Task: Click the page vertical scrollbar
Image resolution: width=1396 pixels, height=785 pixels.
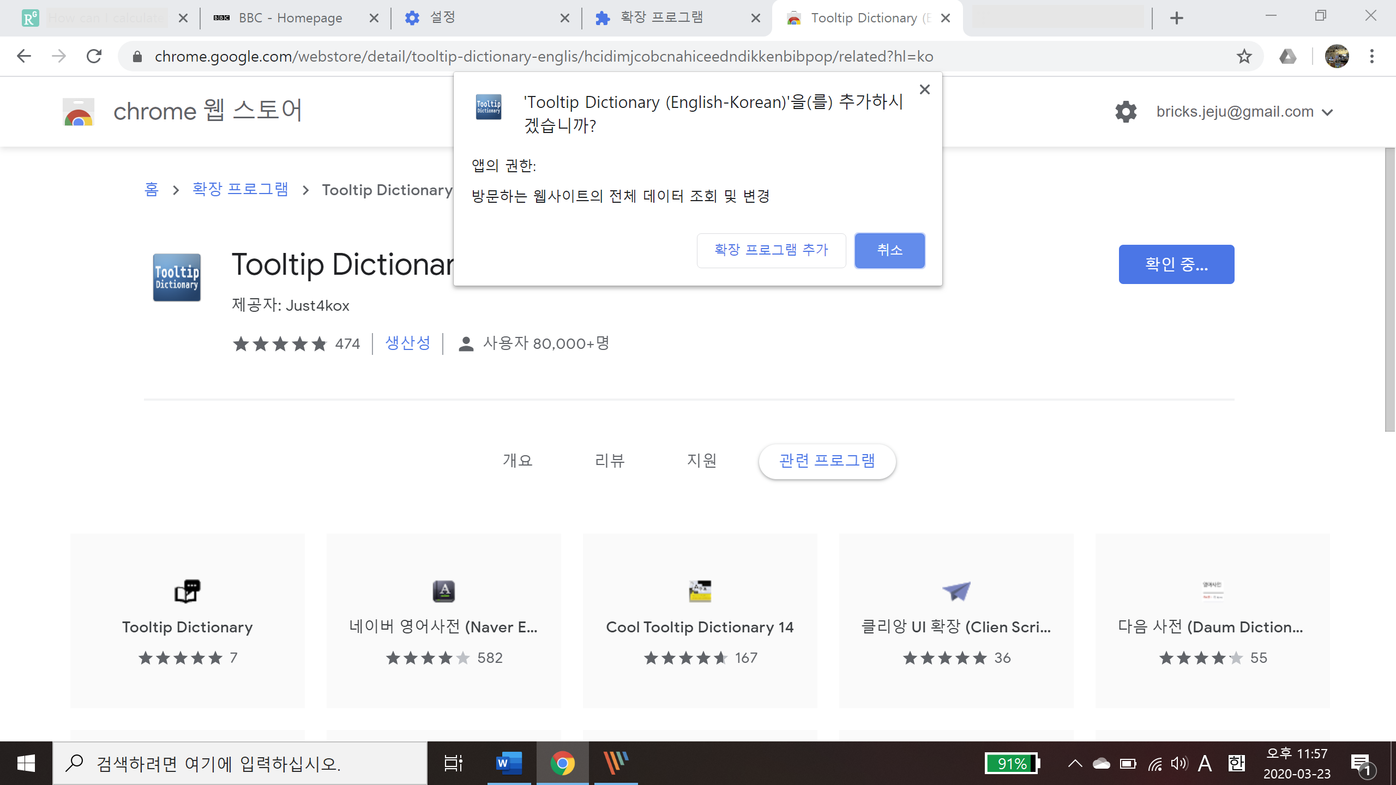Action: (1389, 289)
